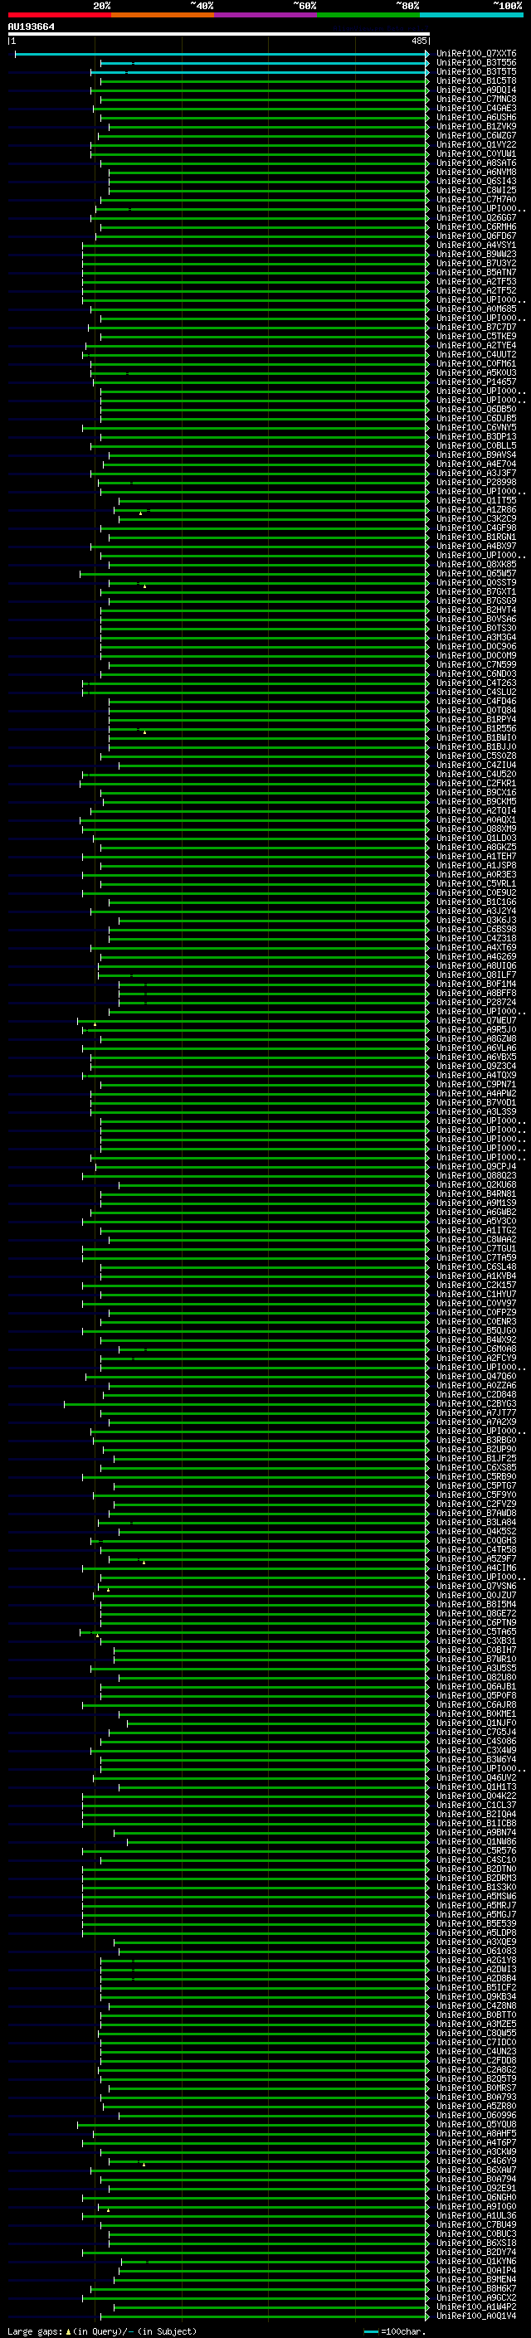Click the UniRef100_C6WZG7 label
Viewport: 531px width, 2338px height.
coord(476,136)
